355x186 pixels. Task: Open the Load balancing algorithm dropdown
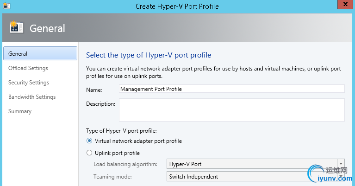point(255,164)
